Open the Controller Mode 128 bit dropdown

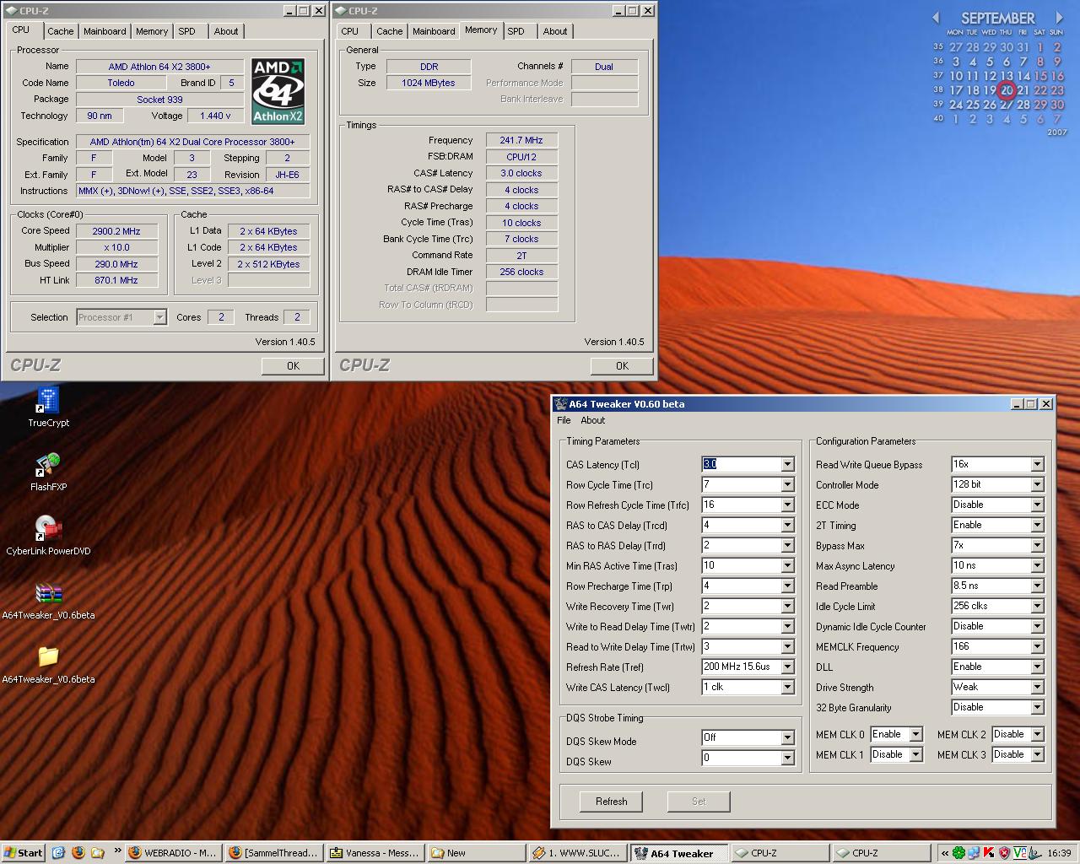[x=1037, y=484]
